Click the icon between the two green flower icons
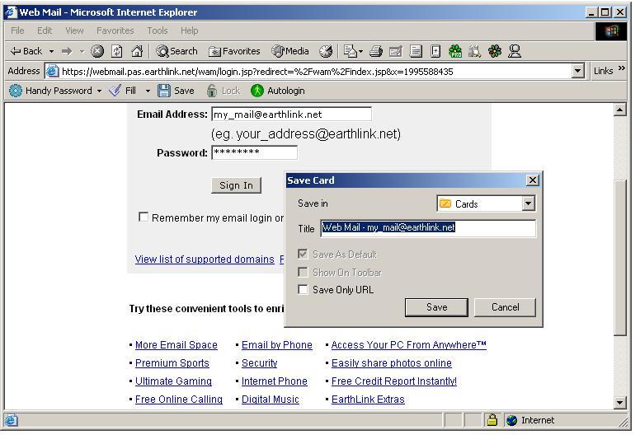 click(x=475, y=51)
